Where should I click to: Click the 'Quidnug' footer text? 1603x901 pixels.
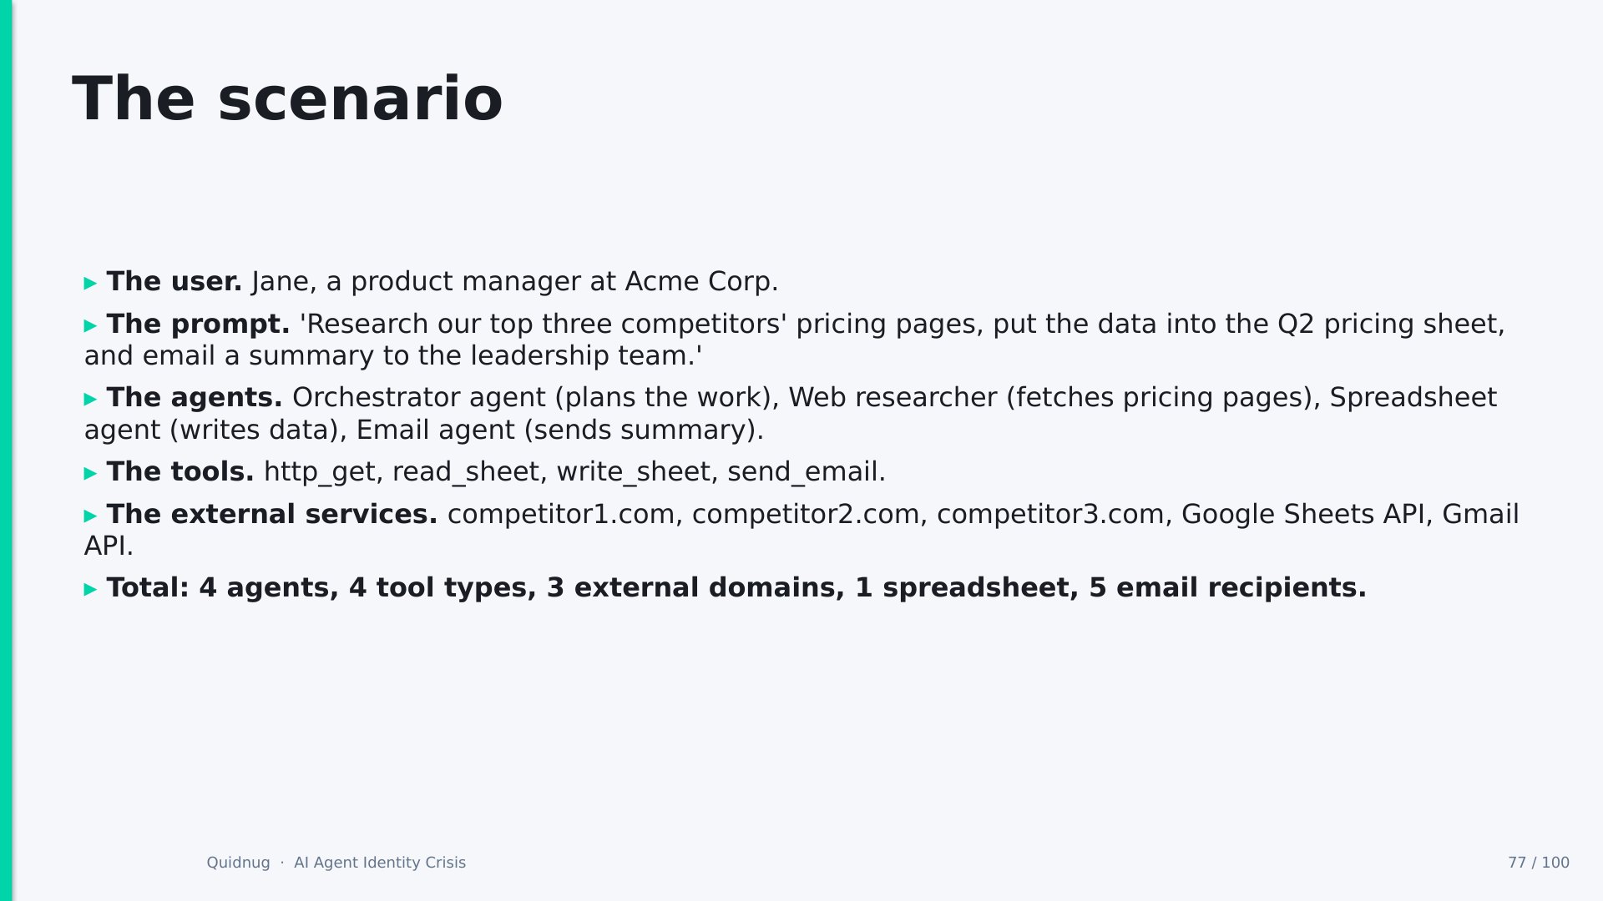[x=238, y=863]
